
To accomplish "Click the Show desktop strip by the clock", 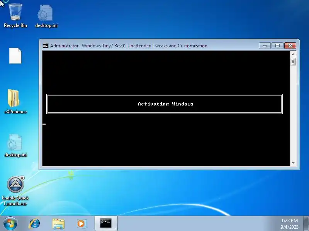I will (x=306, y=223).
